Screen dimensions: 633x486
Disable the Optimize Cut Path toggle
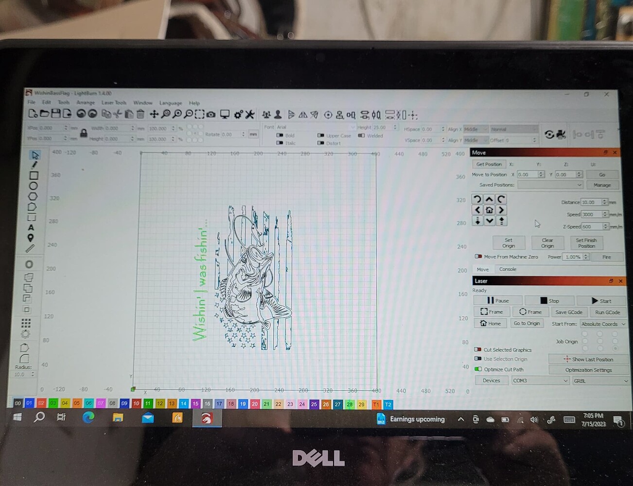coord(478,369)
